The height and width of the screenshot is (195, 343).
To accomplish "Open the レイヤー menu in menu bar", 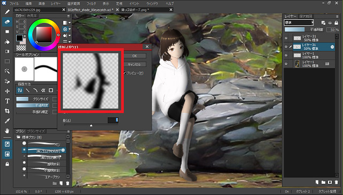I will click(56, 4).
